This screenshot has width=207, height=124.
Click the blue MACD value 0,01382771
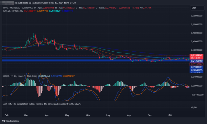tap(56, 76)
